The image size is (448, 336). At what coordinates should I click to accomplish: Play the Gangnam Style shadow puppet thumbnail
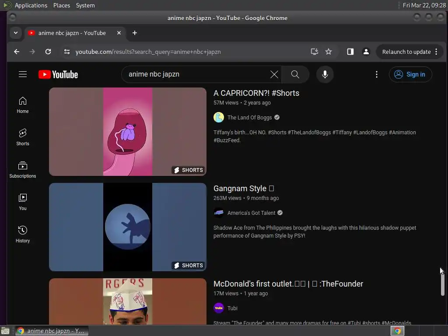coord(128,227)
